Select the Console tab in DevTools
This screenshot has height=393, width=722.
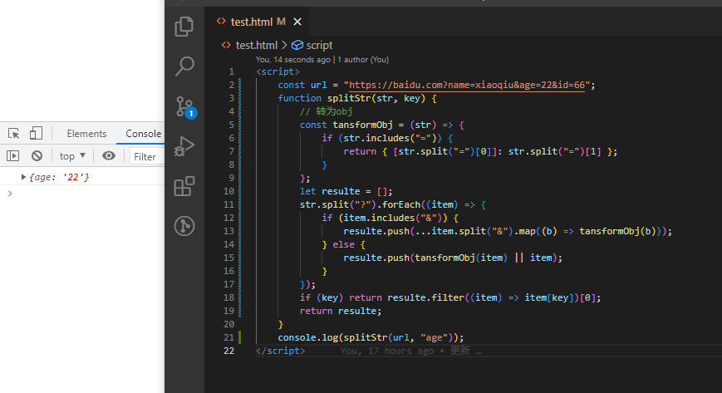143,134
